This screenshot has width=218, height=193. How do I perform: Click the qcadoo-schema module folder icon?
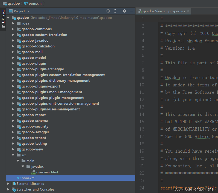[x=19, y=121]
